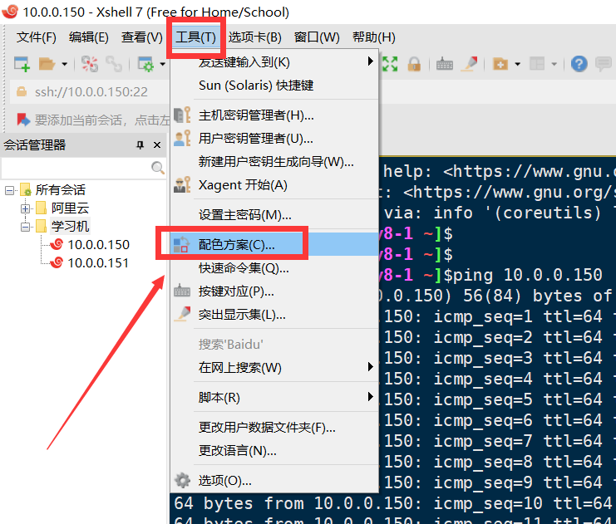Select the 阿里云 folder

70,208
